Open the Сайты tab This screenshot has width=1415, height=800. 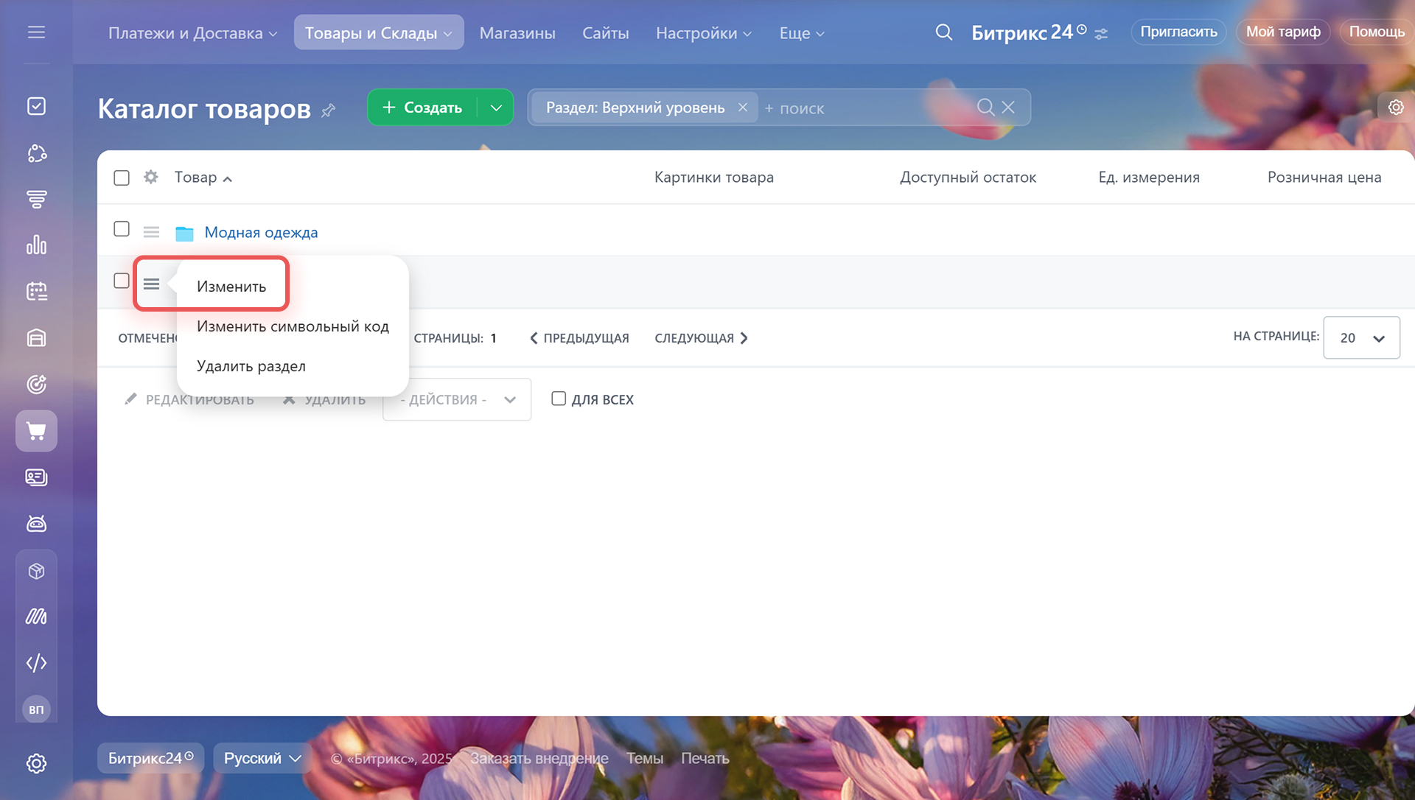(606, 33)
